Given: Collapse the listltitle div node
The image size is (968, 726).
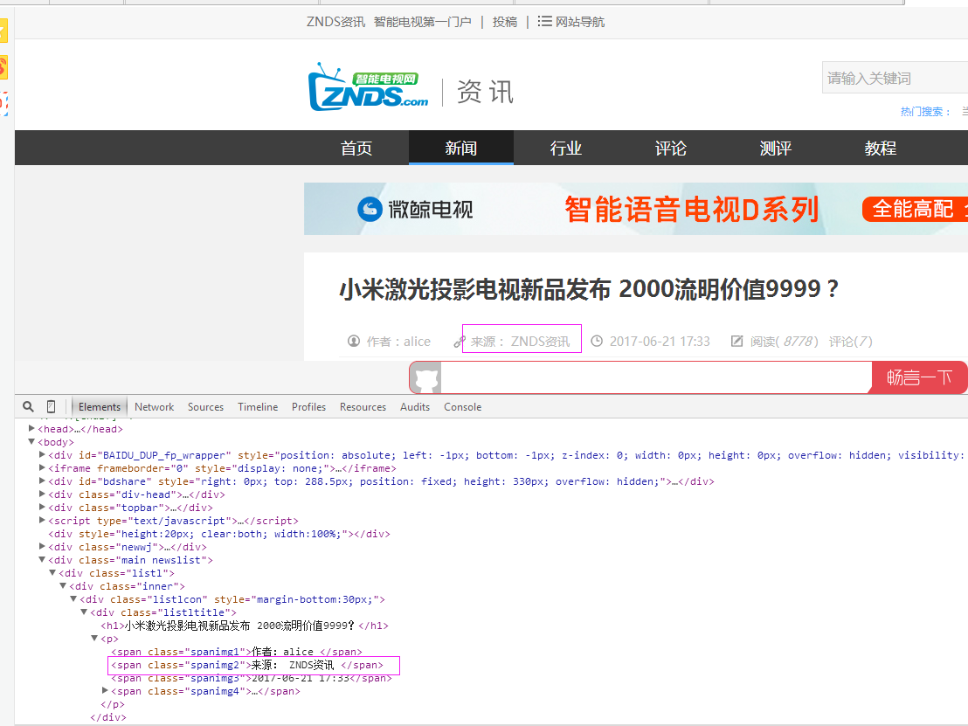Looking at the screenshot, I should [84, 612].
